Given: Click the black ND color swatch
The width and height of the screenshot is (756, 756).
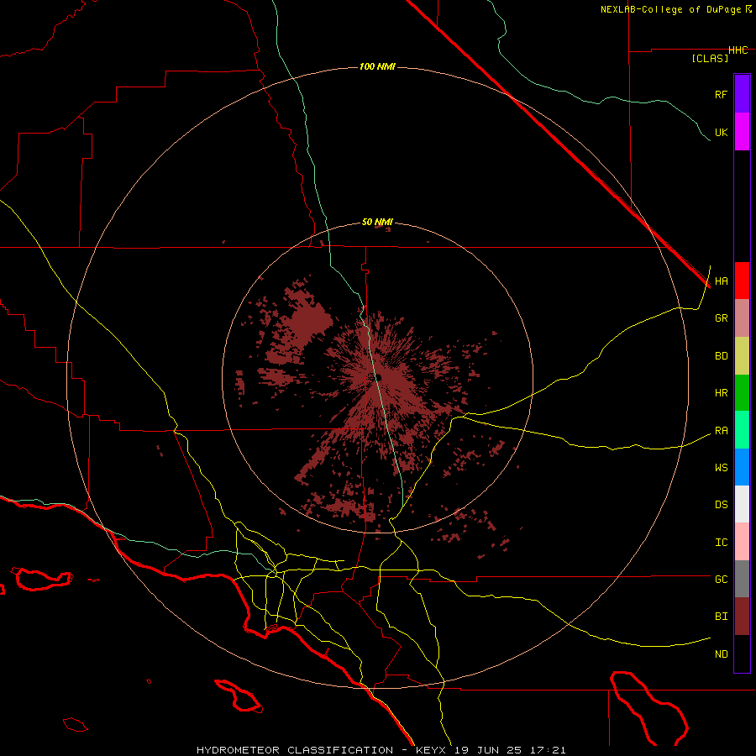Looking at the screenshot, I should coord(742,654).
